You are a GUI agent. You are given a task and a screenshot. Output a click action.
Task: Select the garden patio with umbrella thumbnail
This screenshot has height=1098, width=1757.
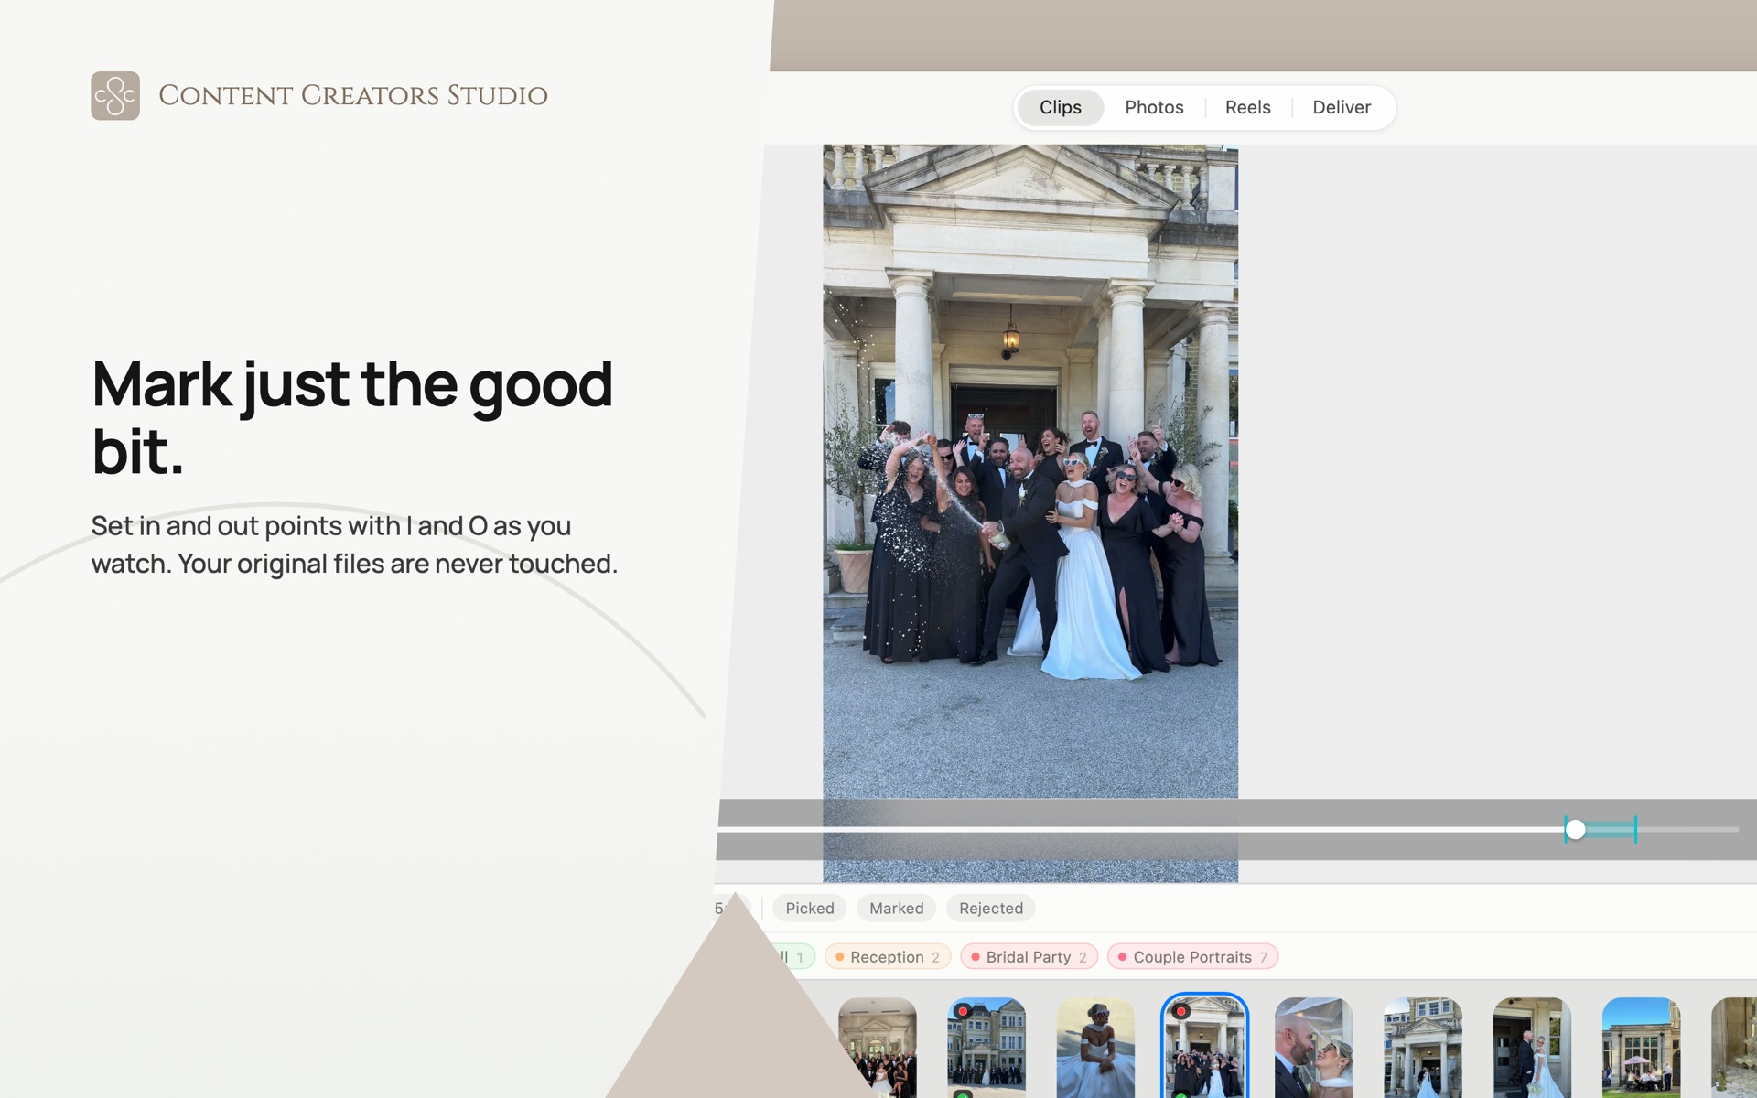point(1641,1048)
